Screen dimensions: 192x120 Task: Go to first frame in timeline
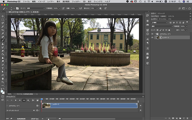tap(7, 100)
